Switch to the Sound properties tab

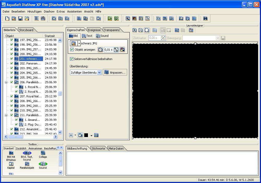[102, 36]
